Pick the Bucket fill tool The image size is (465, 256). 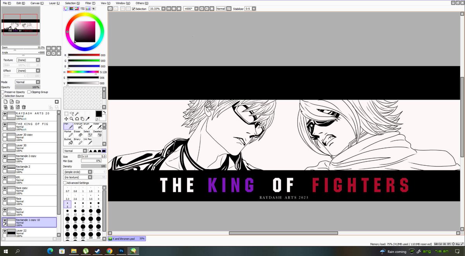(69, 142)
